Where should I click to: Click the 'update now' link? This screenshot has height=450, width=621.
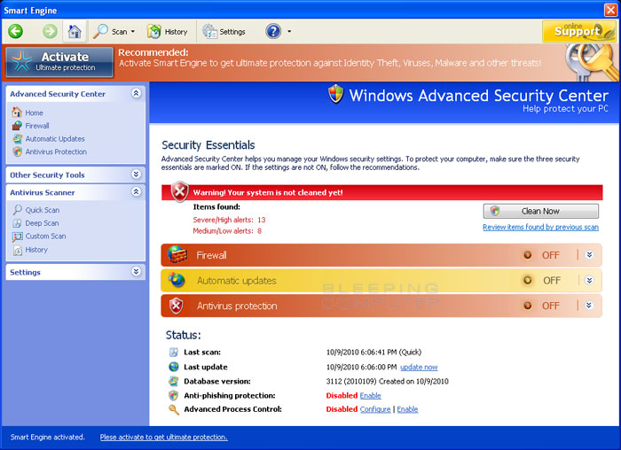[419, 367]
